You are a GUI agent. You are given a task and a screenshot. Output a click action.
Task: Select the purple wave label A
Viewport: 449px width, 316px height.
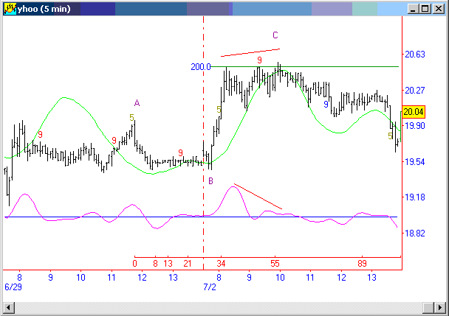[x=137, y=103]
